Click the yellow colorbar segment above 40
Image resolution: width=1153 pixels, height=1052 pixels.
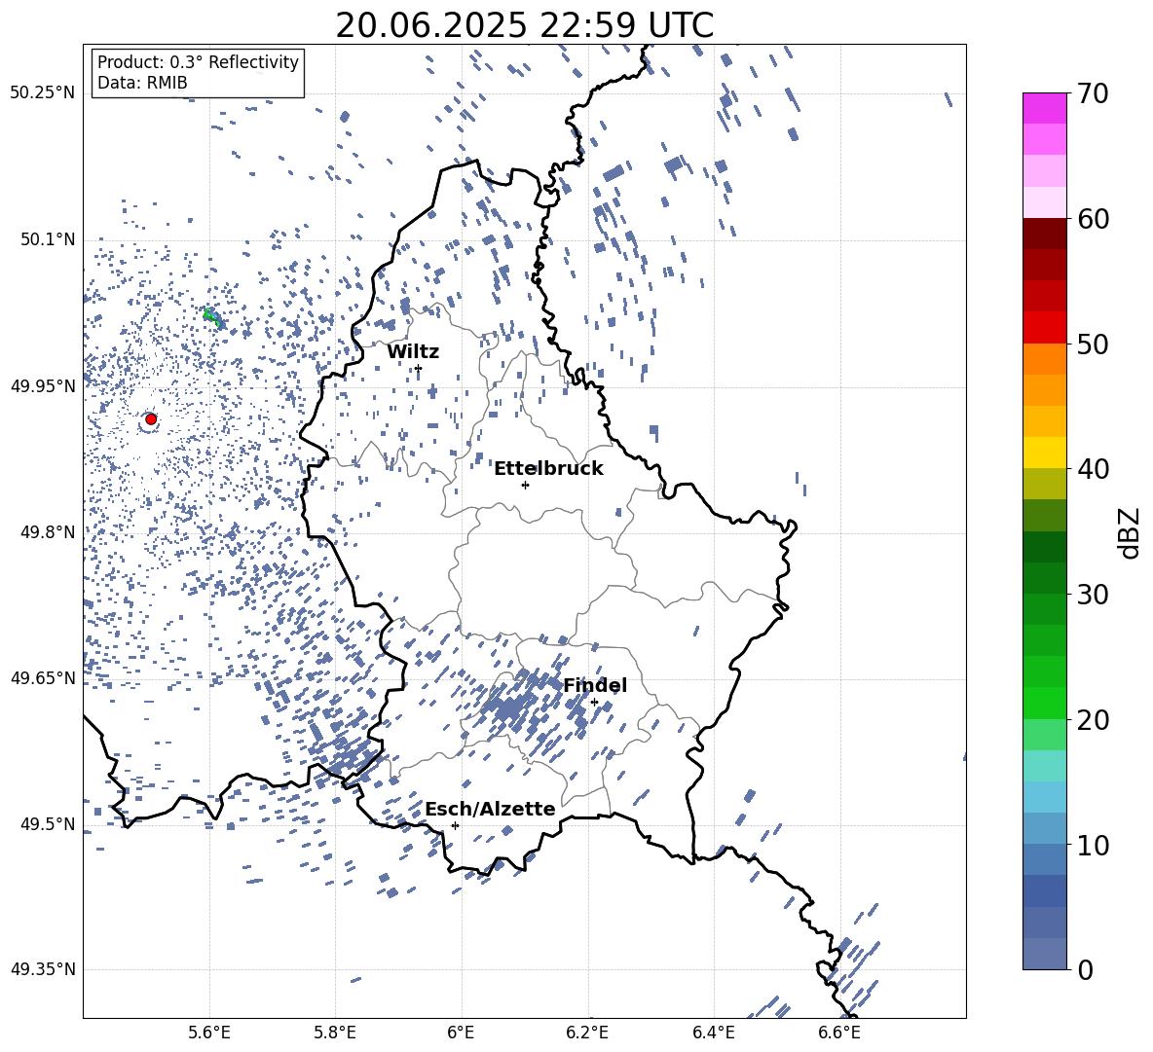(1045, 453)
